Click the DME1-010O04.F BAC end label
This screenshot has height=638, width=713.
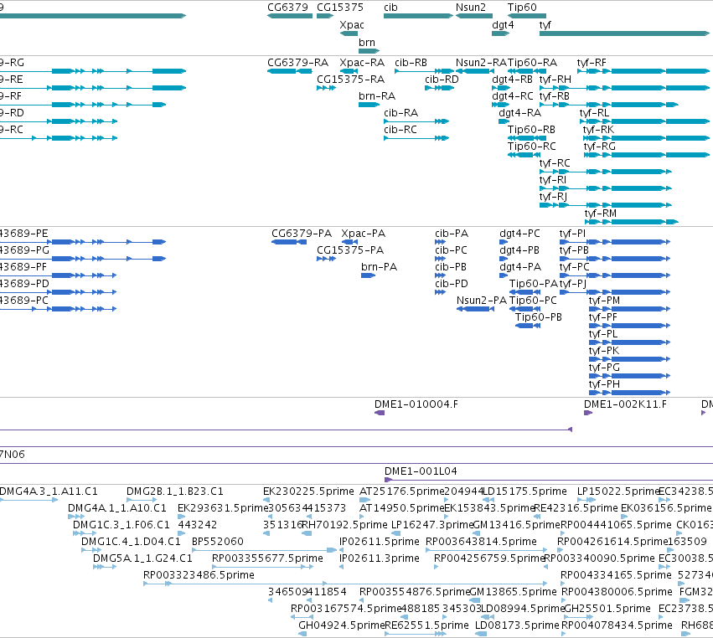416,404
